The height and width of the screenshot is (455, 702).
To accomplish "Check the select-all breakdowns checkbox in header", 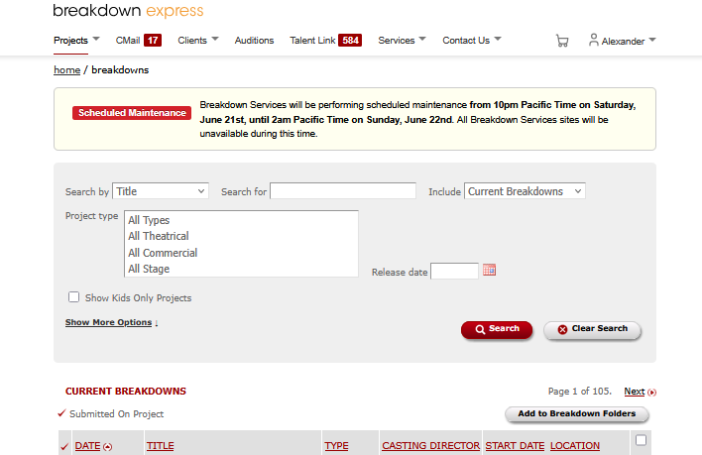I will coord(641,440).
